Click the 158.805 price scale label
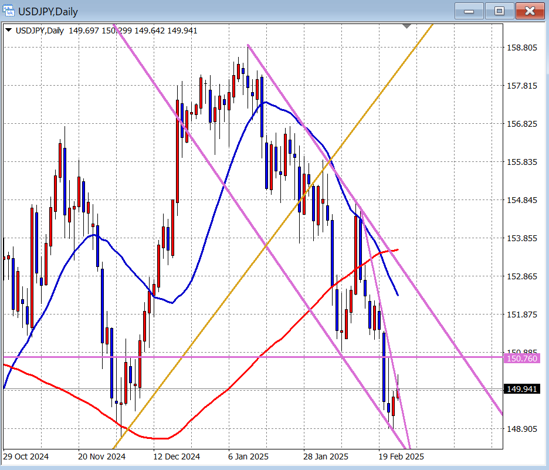Image resolution: width=549 pixels, height=470 pixels. click(x=521, y=48)
